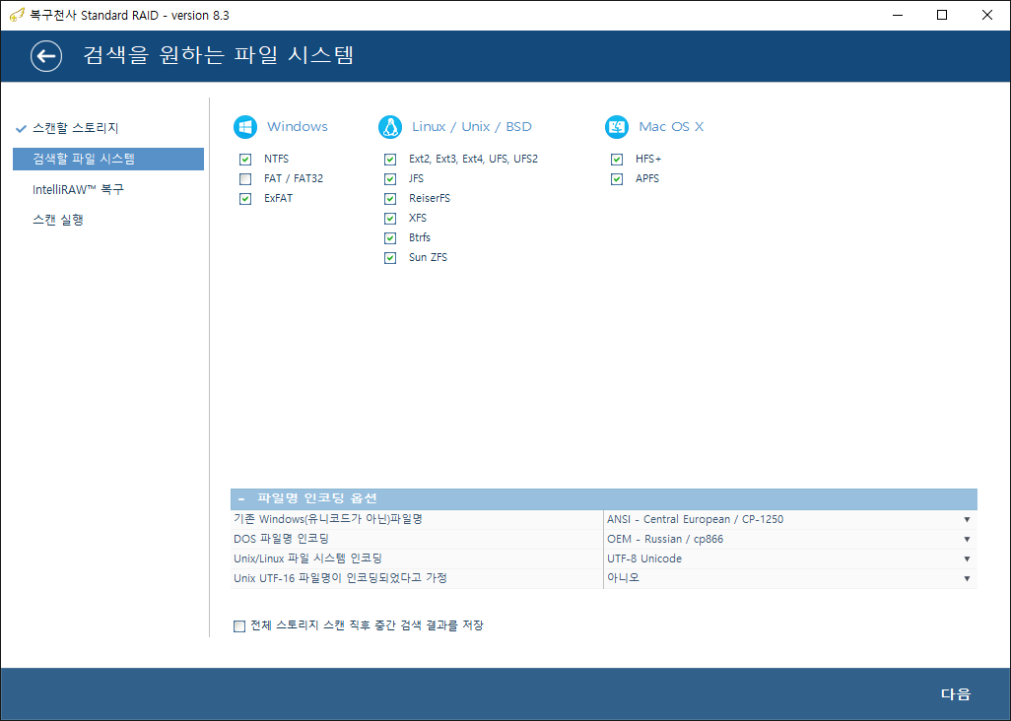This screenshot has height=721, width=1011.
Task: Click the app icon in title bar
Action: (x=17, y=15)
